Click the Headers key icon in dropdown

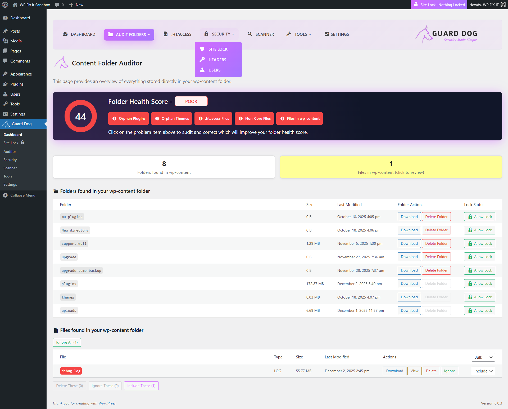point(202,60)
